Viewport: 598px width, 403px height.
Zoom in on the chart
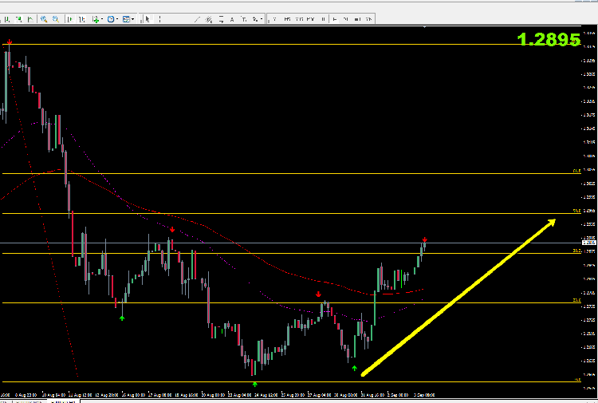pyautogui.click(x=44, y=18)
